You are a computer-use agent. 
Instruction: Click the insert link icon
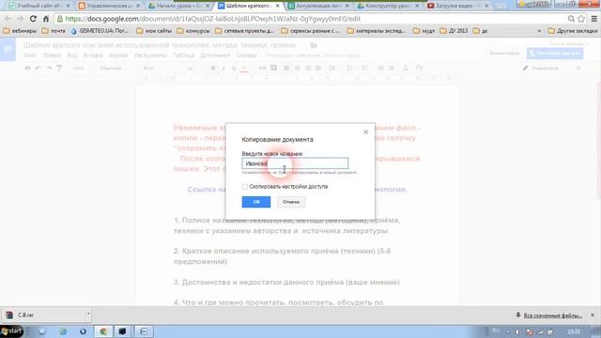(x=262, y=69)
